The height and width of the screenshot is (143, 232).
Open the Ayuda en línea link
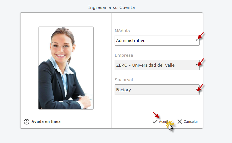click(46, 121)
